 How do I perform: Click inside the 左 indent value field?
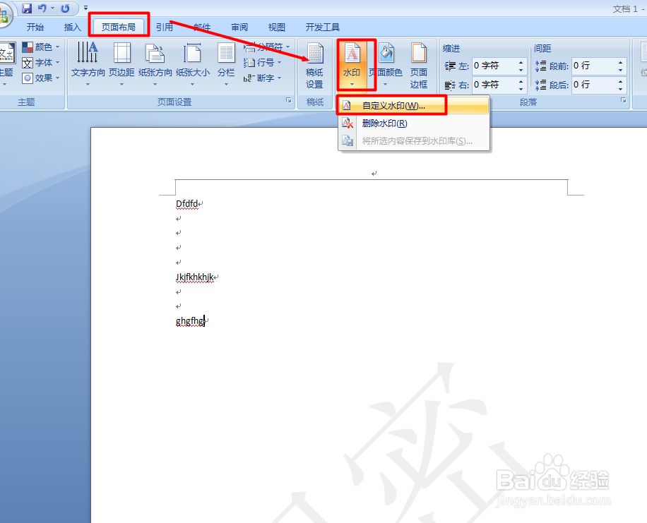496,66
